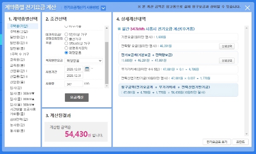Select 일반용(을) contract type
256x154 pixels.
point(17,48)
